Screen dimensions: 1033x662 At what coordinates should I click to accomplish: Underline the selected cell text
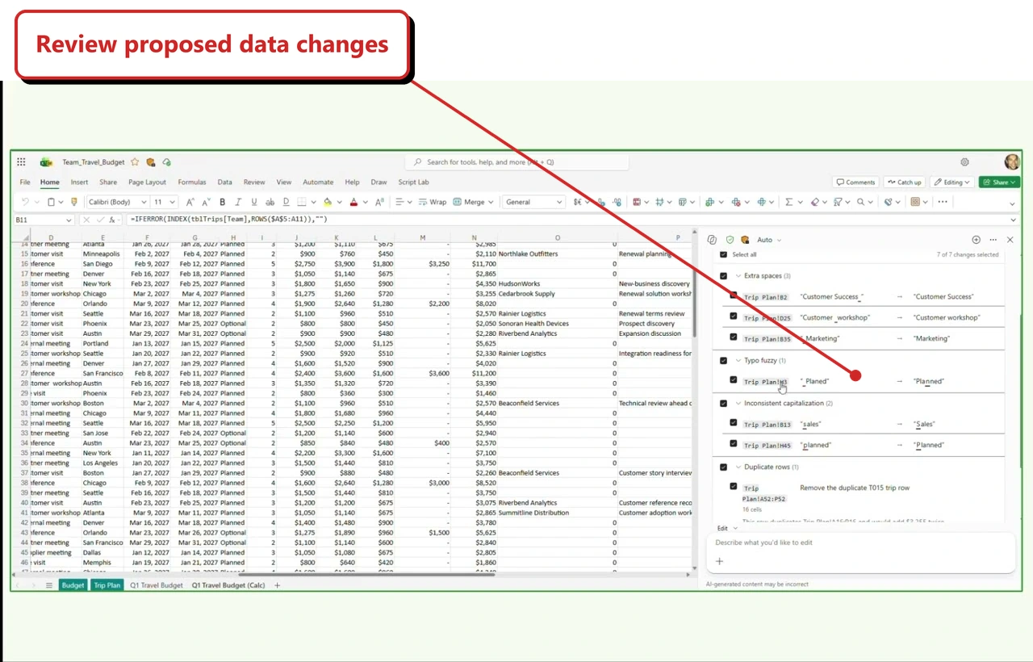pos(253,202)
